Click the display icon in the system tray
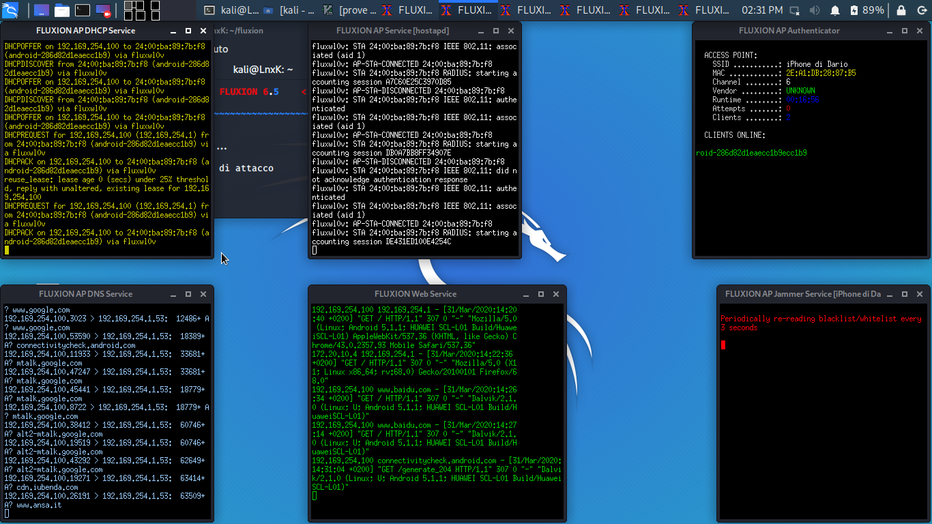Viewport: 932px width, 524px height. tap(795, 10)
